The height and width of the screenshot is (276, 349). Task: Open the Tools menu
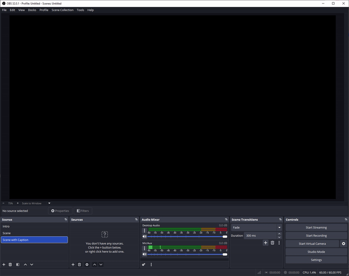[x=80, y=10]
